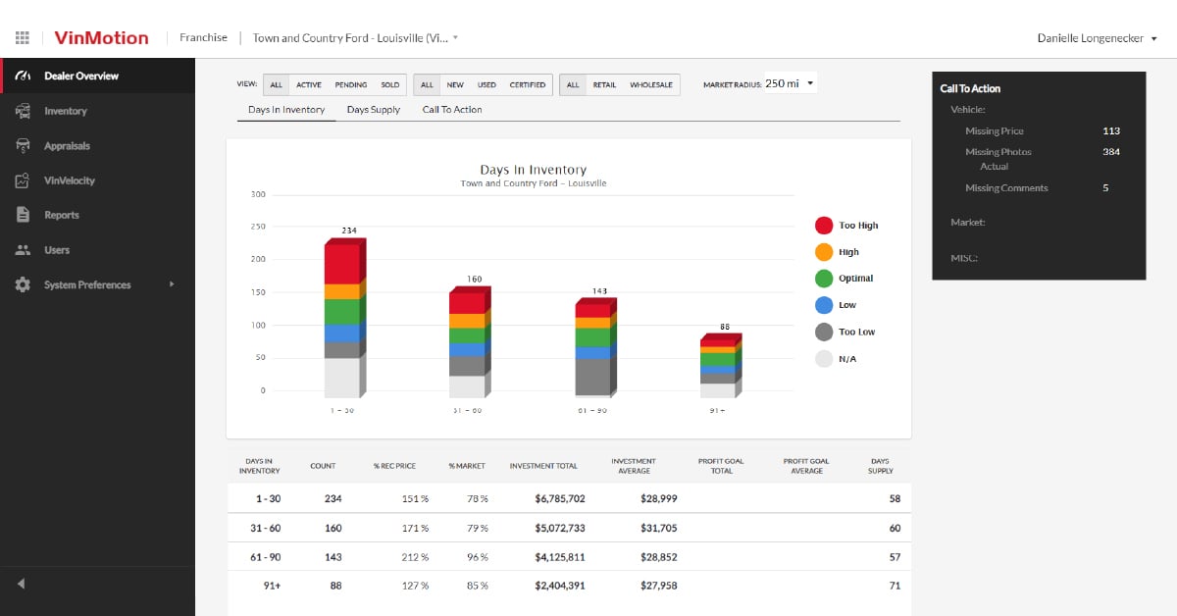The width and height of the screenshot is (1177, 616).
Task: Click the red Too High legend swatch
Action: [x=824, y=226]
